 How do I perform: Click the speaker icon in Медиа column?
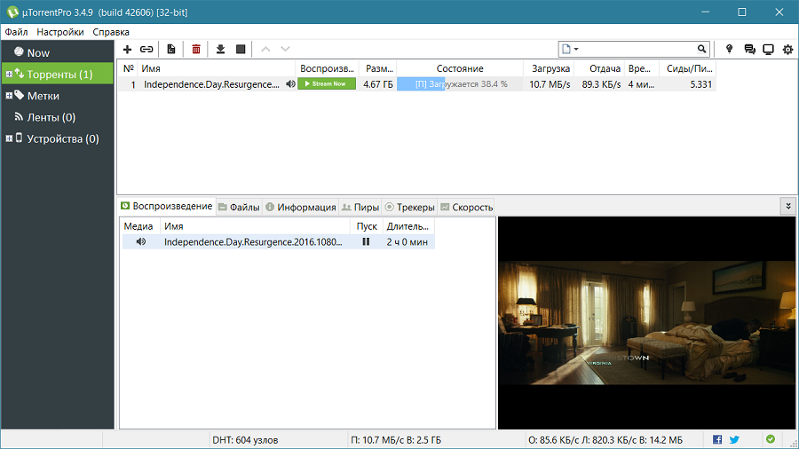pyautogui.click(x=140, y=242)
